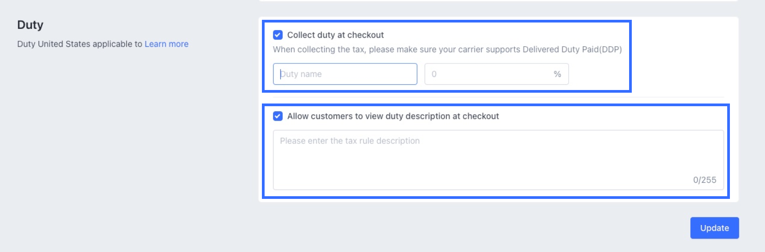The height and width of the screenshot is (252, 765).
Task: Open the Learn more link
Action: [166, 44]
